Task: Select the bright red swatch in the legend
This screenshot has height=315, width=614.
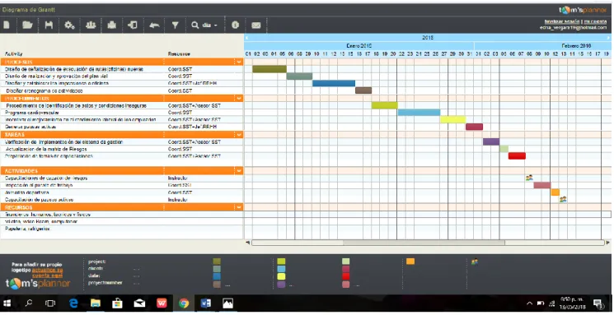Action: (x=346, y=276)
